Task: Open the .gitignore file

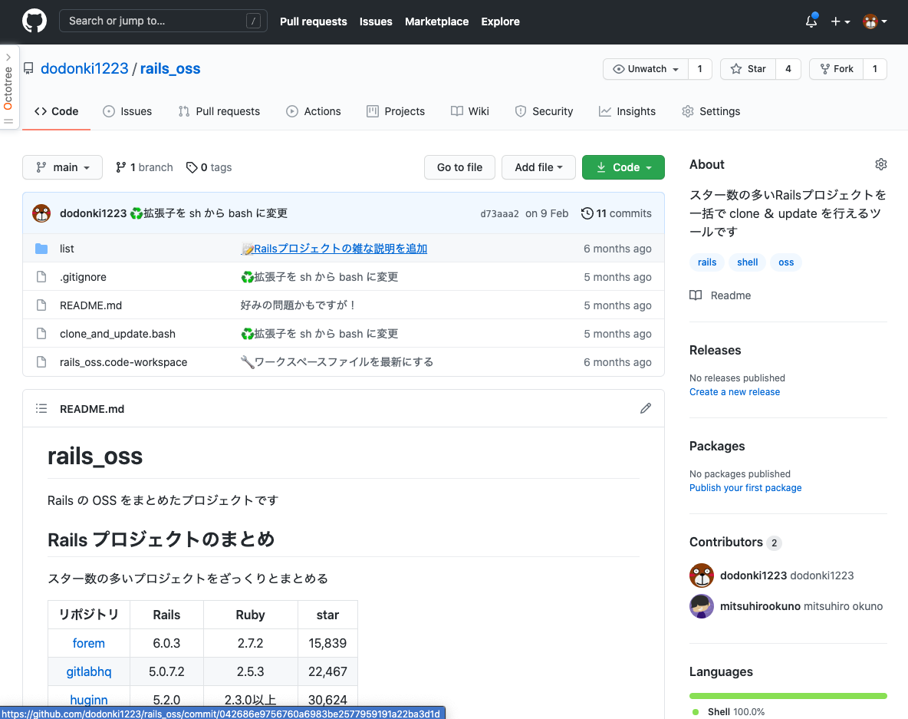Action: pyautogui.click(x=83, y=277)
